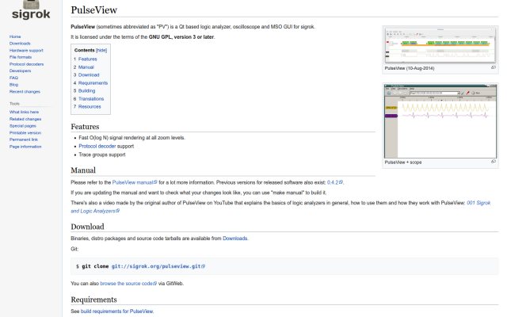Hide the Contents table via the hide toggle
This screenshot has width=507, height=317.
(x=101, y=50)
